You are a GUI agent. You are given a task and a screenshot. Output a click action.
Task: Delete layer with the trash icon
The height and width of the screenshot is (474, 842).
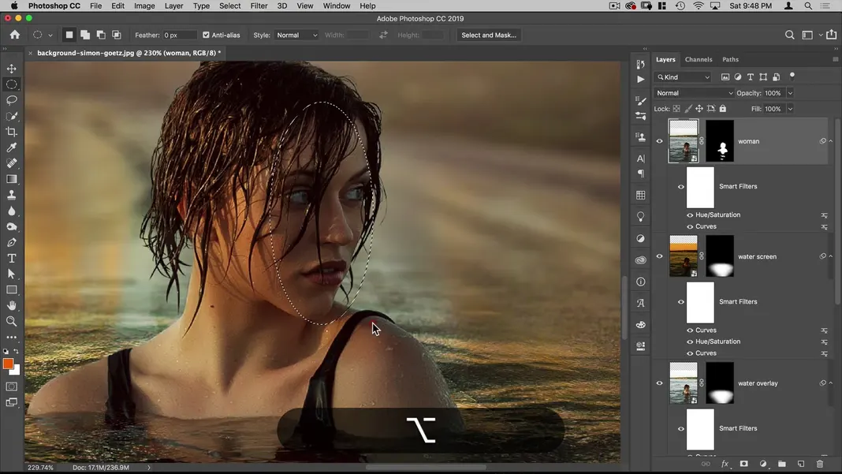coord(819,464)
